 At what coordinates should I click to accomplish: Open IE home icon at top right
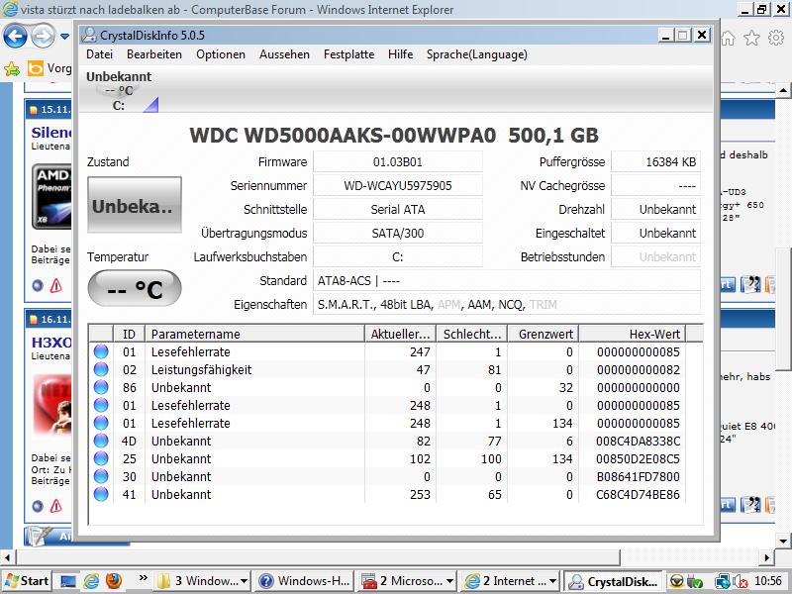pyautogui.click(x=728, y=38)
